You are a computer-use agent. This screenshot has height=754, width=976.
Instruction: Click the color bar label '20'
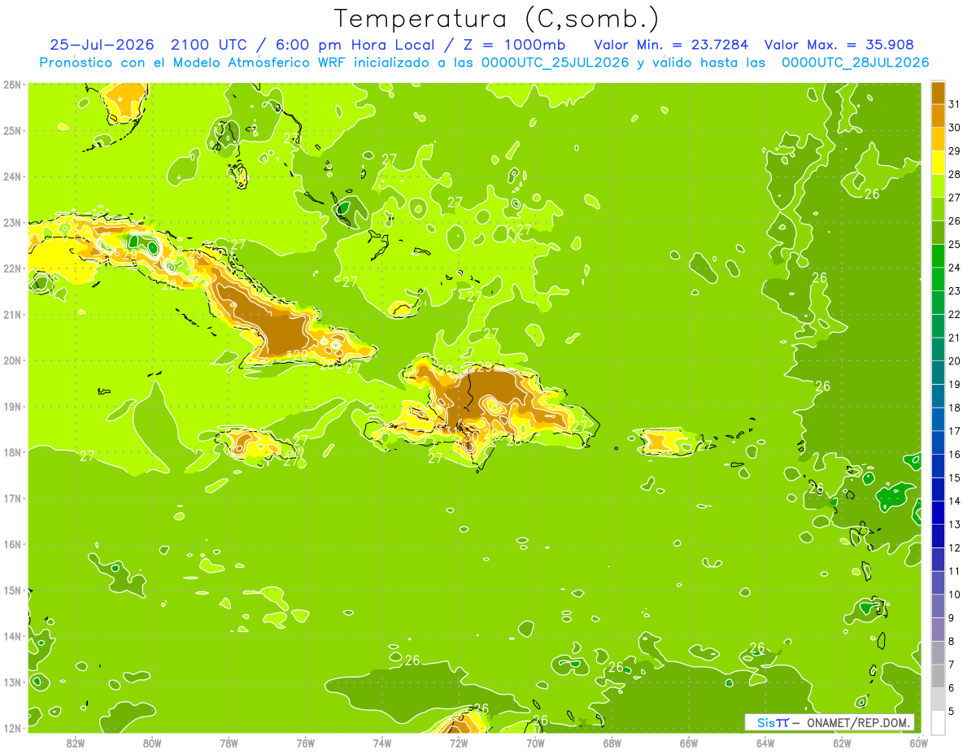[955, 361]
